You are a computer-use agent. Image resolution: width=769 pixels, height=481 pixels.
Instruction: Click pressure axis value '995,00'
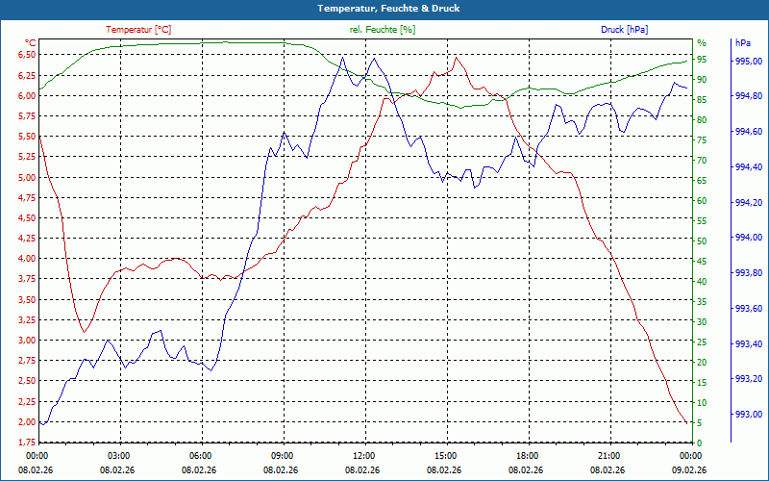pos(749,62)
